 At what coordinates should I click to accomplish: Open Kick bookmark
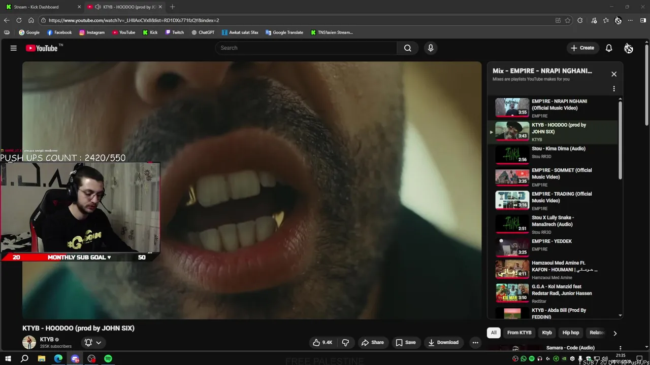pos(150,32)
